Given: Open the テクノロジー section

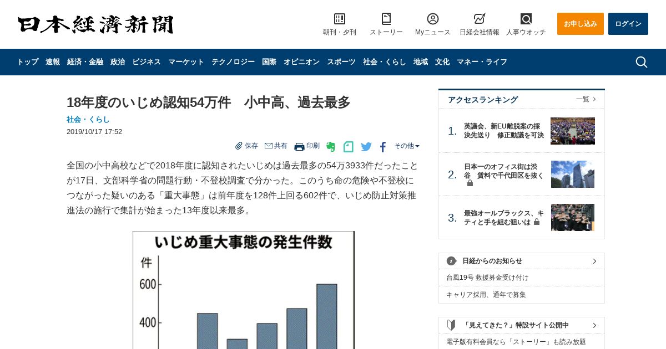Looking at the screenshot, I should coord(233,62).
